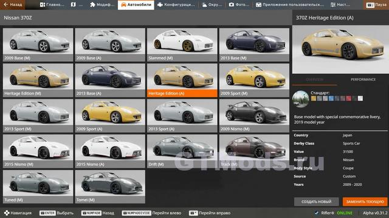Pick the 2013 Sport (A) car

[182, 116]
